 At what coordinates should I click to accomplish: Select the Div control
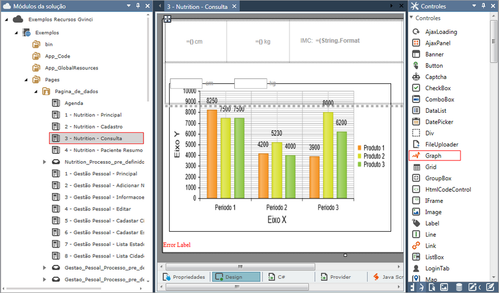click(423, 133)
